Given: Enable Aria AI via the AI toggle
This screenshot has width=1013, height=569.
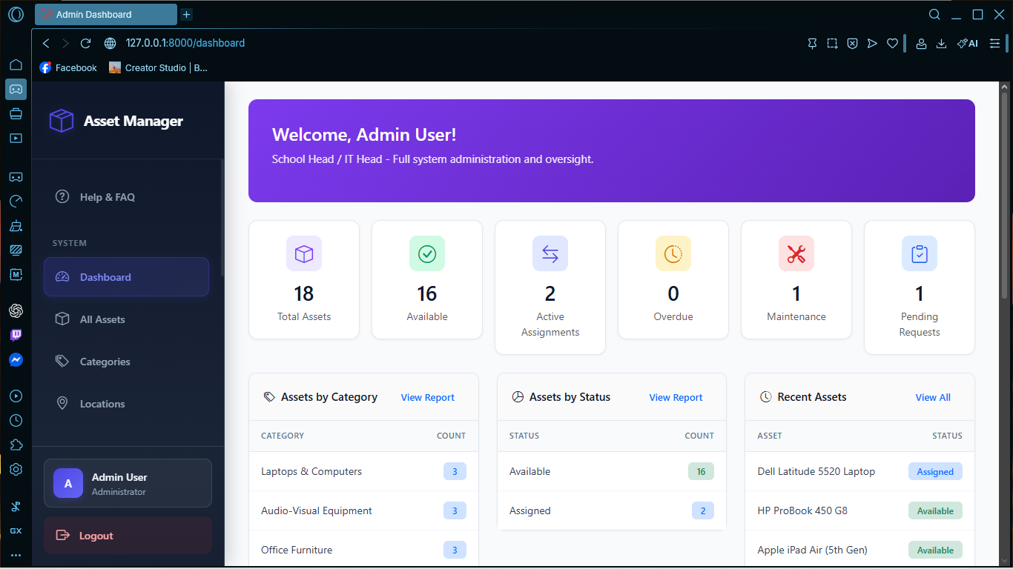Looking at the screenshot, I should point(967,43).
